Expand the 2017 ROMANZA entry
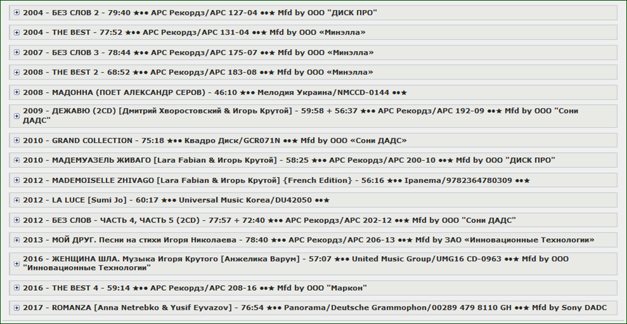 (x=17, y=308)
